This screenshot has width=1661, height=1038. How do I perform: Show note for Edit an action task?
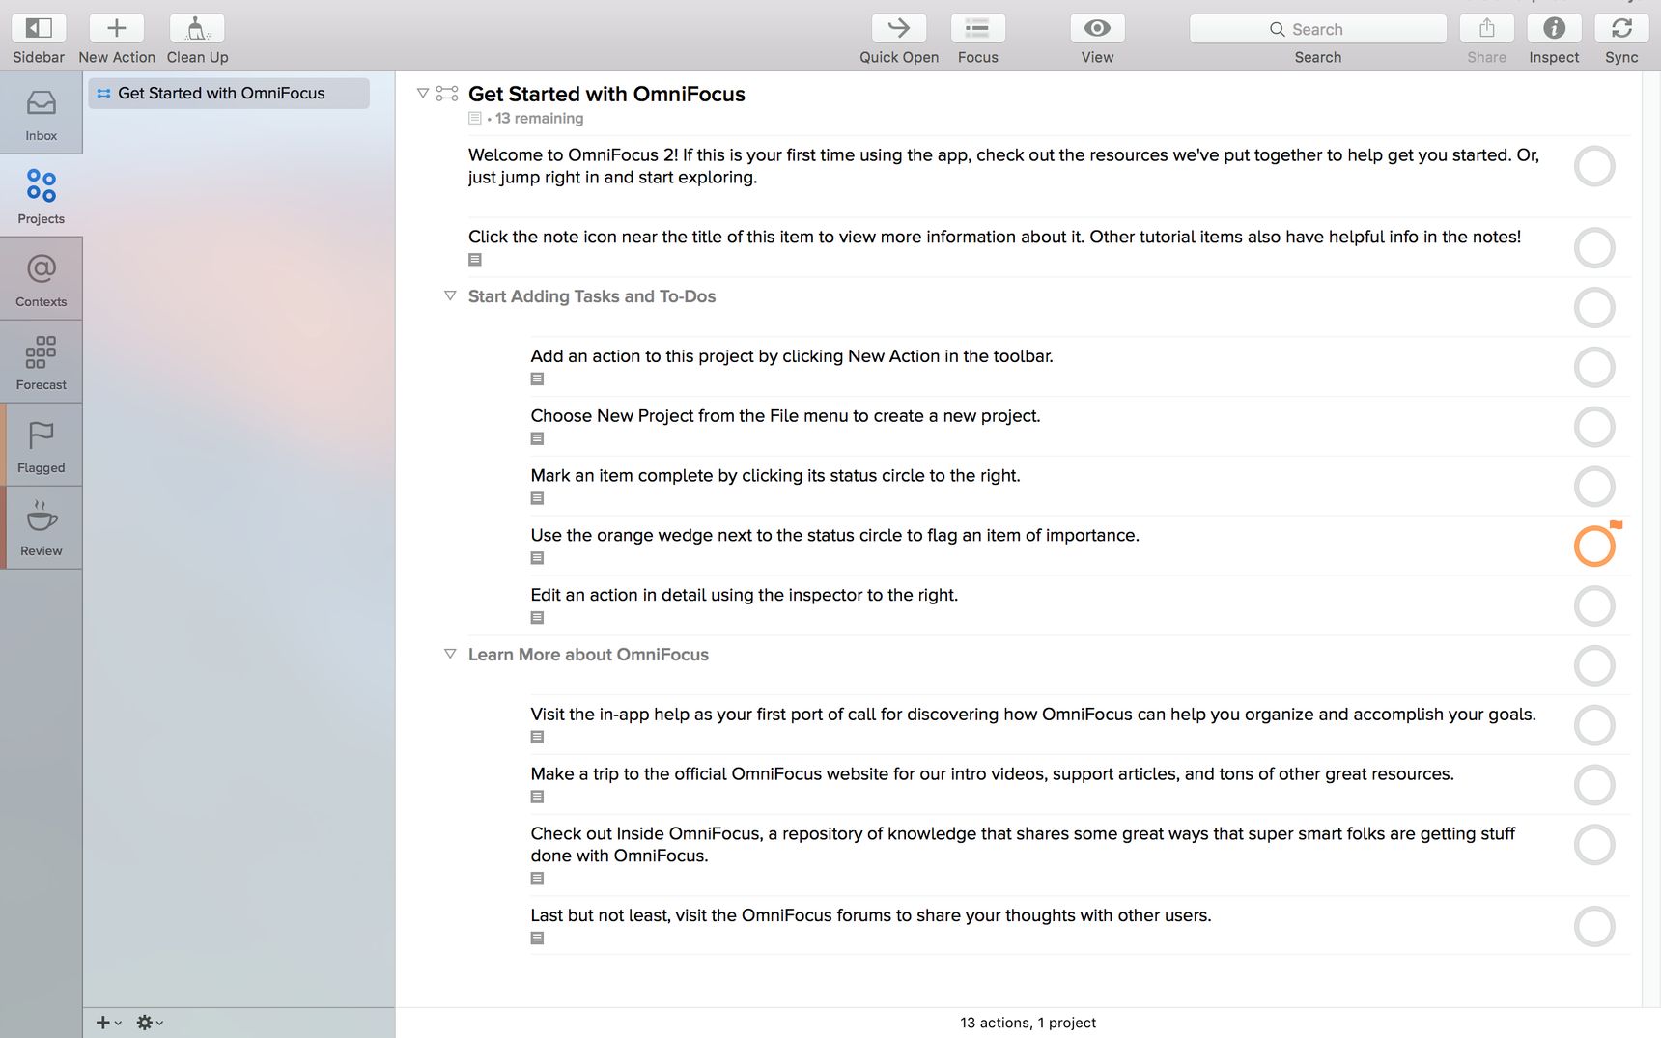[x=537, y=618]
